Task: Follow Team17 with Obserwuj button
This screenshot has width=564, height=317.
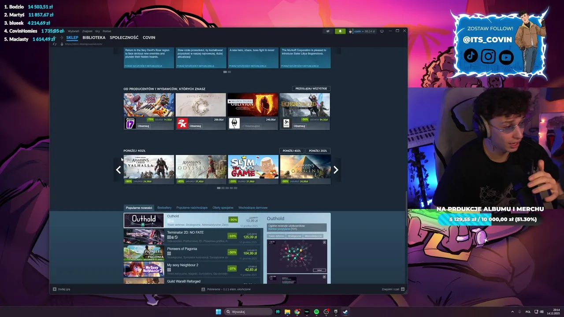Action: click(143, 126)
